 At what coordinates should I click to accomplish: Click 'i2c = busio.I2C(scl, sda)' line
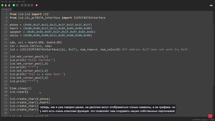point(31,46)
